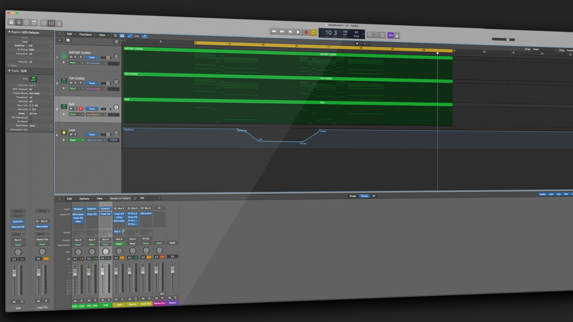
Task: Mute the DISTORT CHORD track
Action: pos(71,57)
